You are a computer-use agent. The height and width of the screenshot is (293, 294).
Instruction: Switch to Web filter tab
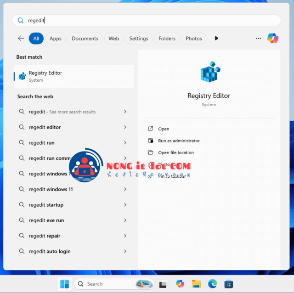[x=113, y=39]
